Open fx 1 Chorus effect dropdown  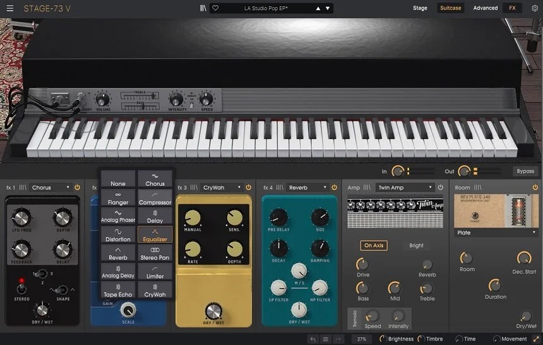click(x=51, y=187)
